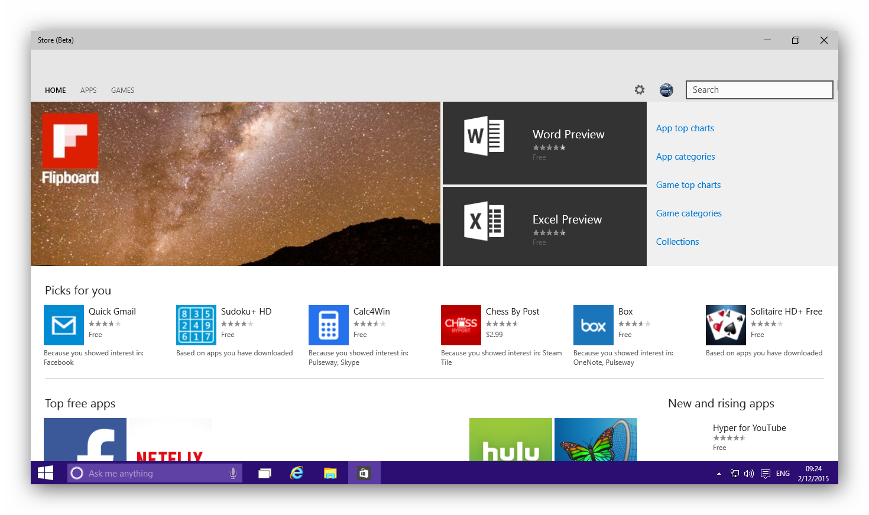Click the $2.99 price of Chess By Post

(494, 335)
